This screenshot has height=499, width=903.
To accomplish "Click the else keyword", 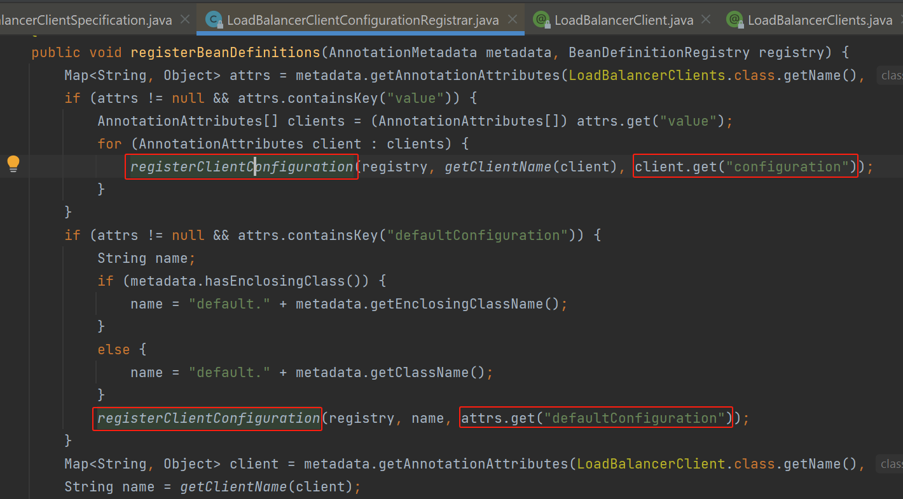I will coord(113,349).
